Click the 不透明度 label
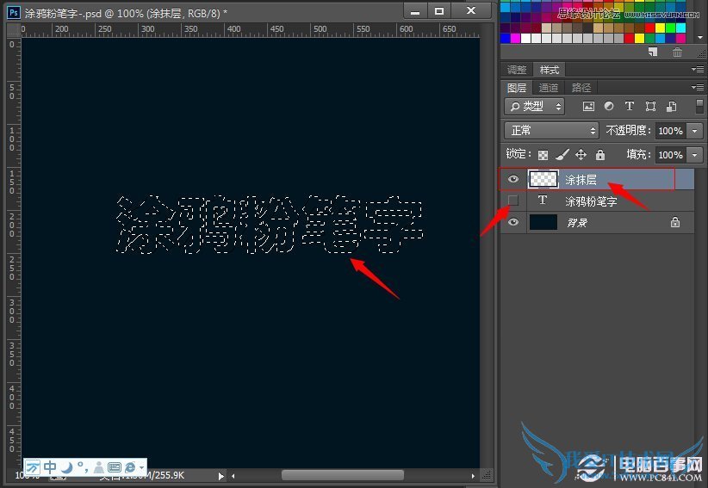The height and width of the screenshot is (488, 708). [x=628, y=131]
